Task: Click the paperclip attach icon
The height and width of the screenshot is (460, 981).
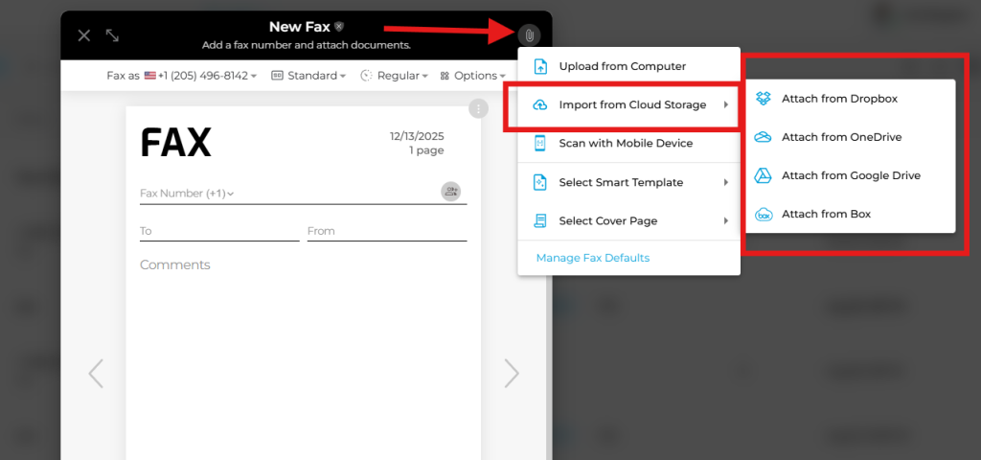Action: (x=529, y=35)
